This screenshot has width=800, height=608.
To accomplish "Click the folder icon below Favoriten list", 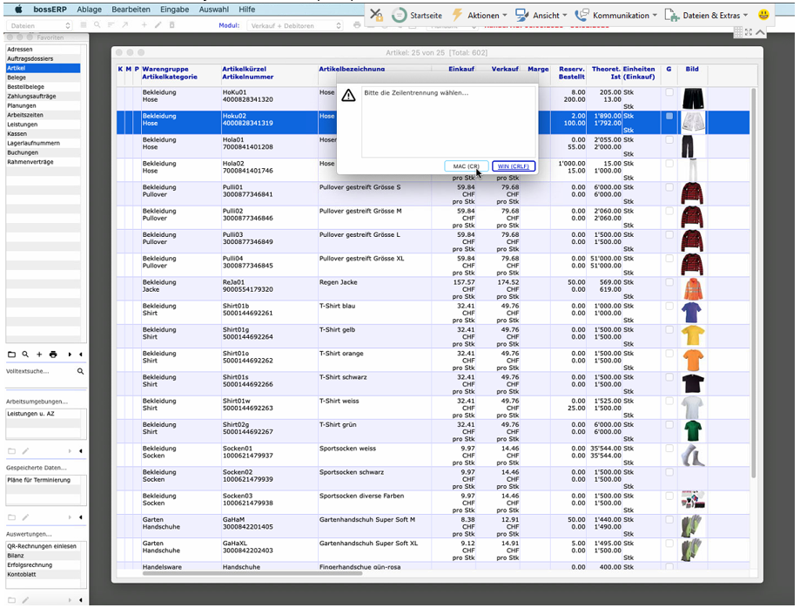I will [11, 355].
